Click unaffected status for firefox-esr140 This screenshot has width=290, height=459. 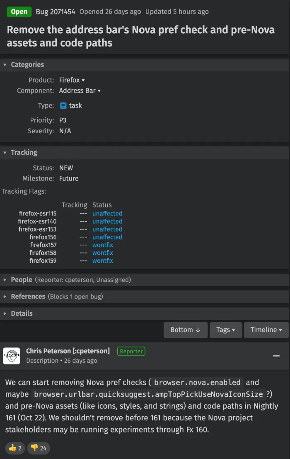[x=107, y=221]
